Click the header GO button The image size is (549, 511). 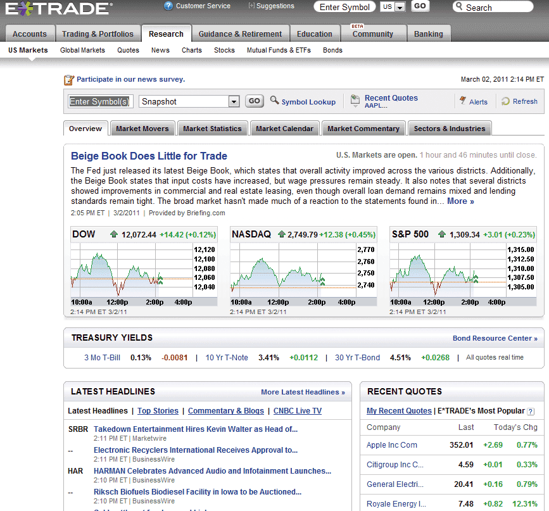tap(420, 6)
